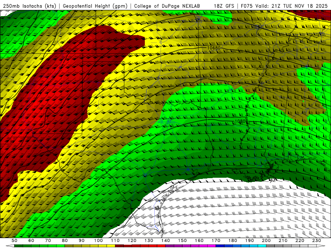Pick the dark gray swatch directly beneath 200
This screenshot has height=248, width=331.
[271, 246]
